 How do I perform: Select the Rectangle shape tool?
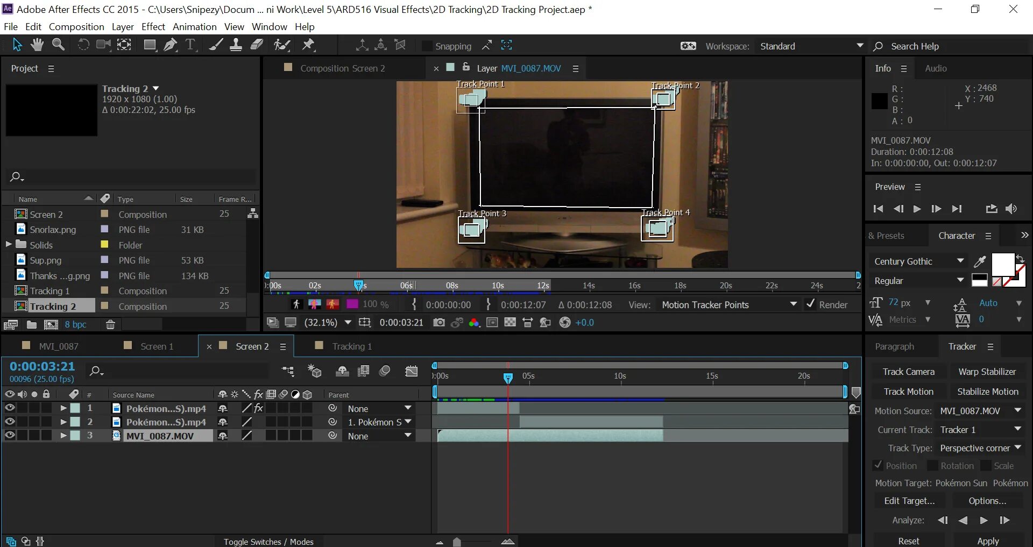(x=150, y=45)
